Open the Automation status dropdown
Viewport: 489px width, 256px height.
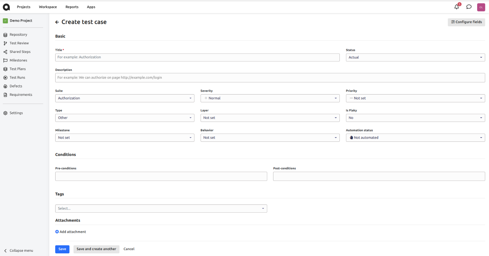(415, 138)
